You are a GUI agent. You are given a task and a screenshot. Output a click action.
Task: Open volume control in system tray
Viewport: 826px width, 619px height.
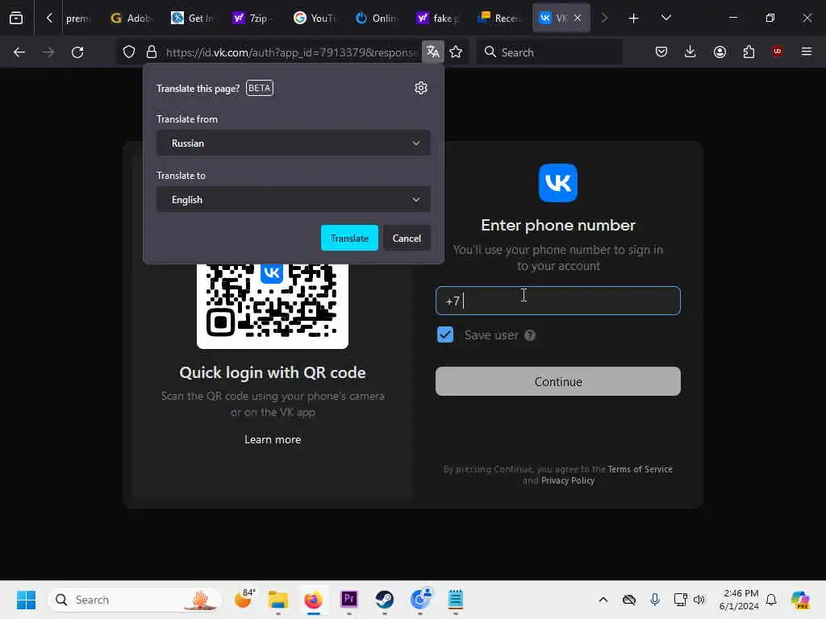coord(699,600)
